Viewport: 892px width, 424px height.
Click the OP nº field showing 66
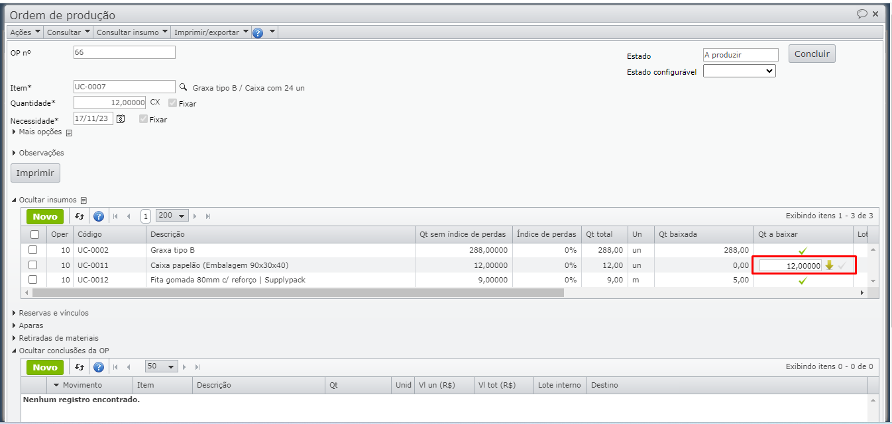click(125, 52)
